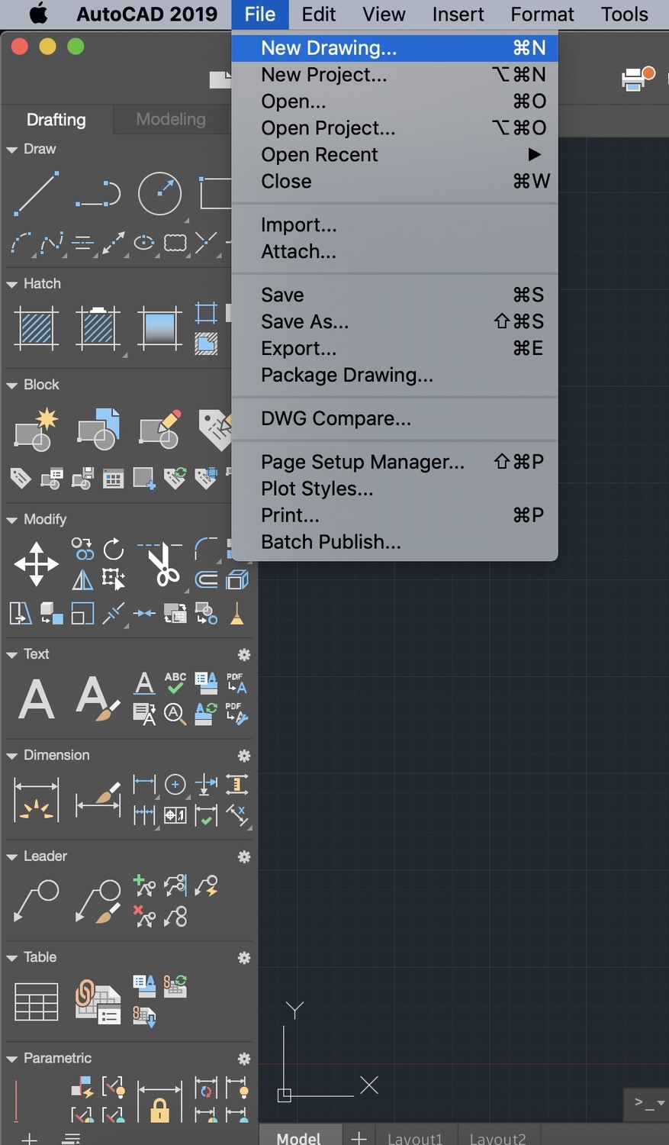The image size is (669, 1145).
Task: Select the Insert Table tool
Action: tap(36, 1002)
